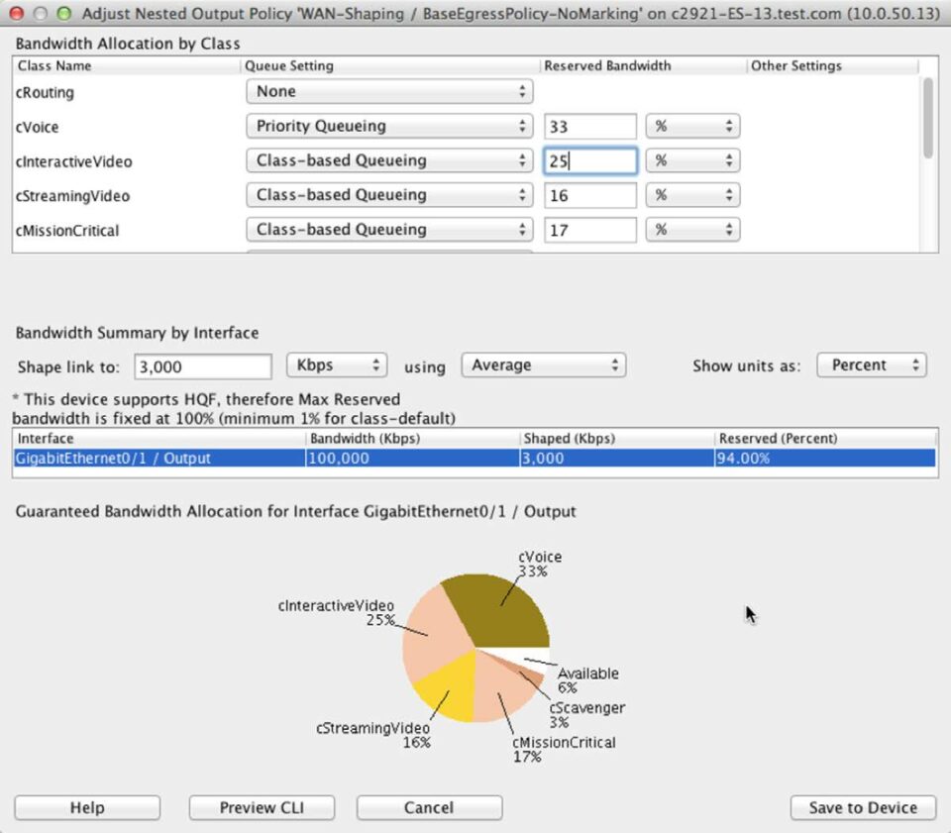Click the Save to Device button
The width and height of the screenshot is (951, 833).
(862, 807)
